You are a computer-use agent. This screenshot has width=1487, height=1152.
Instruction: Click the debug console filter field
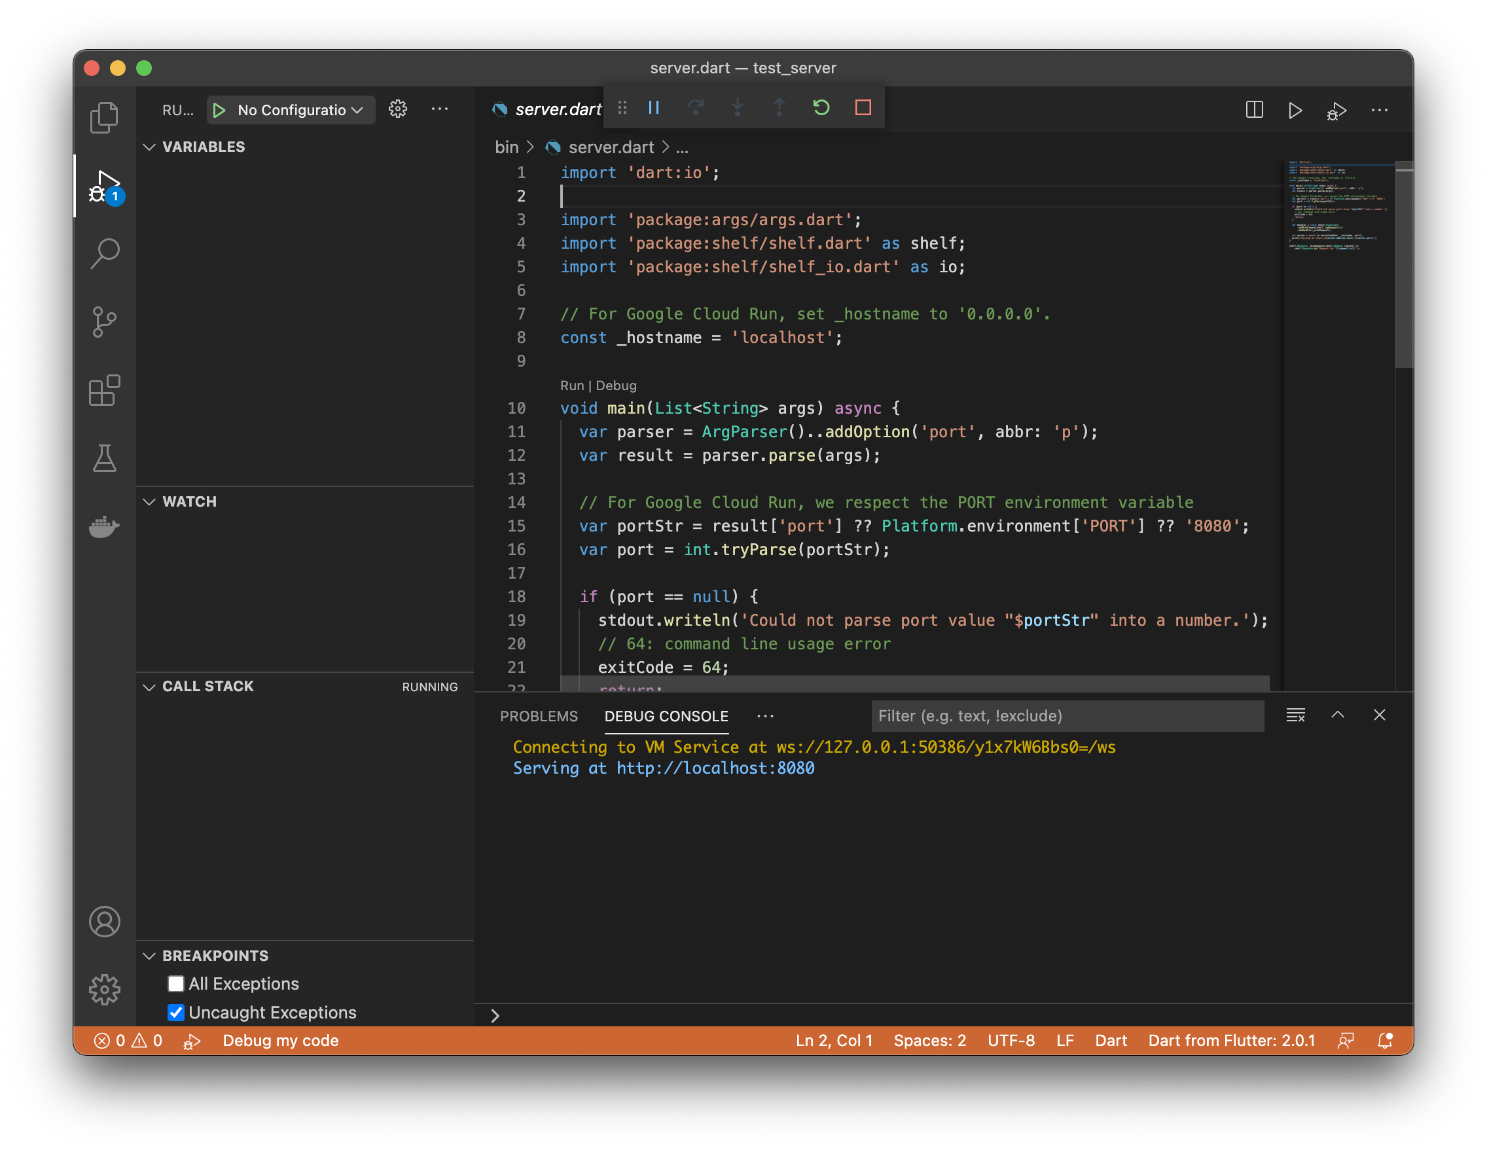pyautogui.click(x=1067, y=715)
